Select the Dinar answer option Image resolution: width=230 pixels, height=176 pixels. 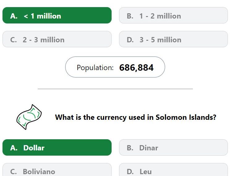tap(173, 147)
